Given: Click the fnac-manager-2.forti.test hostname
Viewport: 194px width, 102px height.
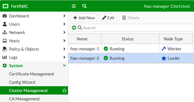Looking at the screenshot, I should pos(167,6).
